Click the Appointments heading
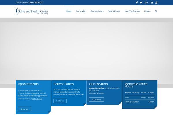The width and height of the screenshot is (173, 115). (x=28, y=84)
